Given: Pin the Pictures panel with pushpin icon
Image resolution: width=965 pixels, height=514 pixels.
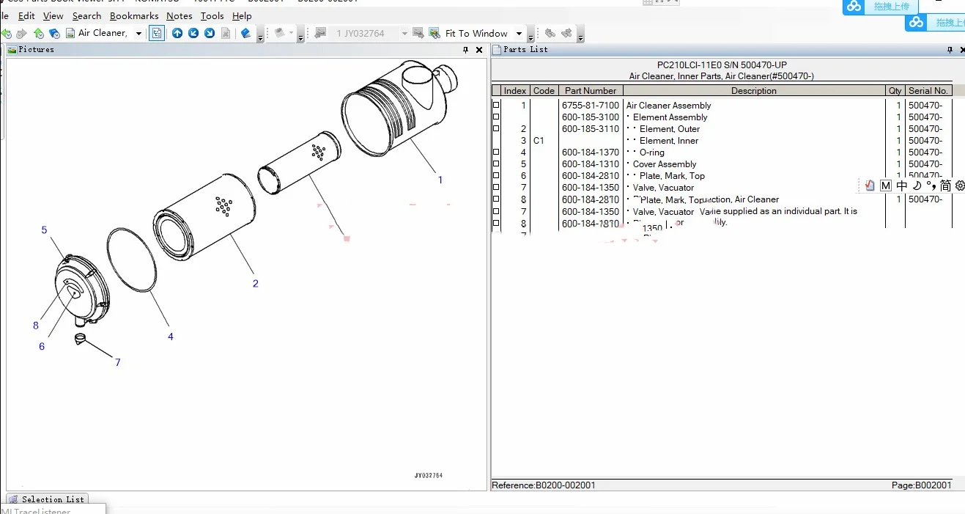Looking at the screenshot, I should (465, 50).
